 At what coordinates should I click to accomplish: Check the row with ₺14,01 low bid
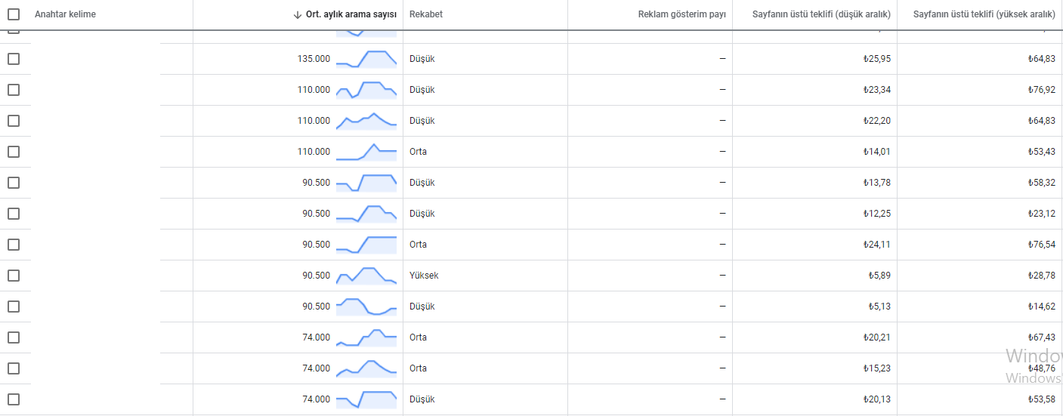[14, 152]
